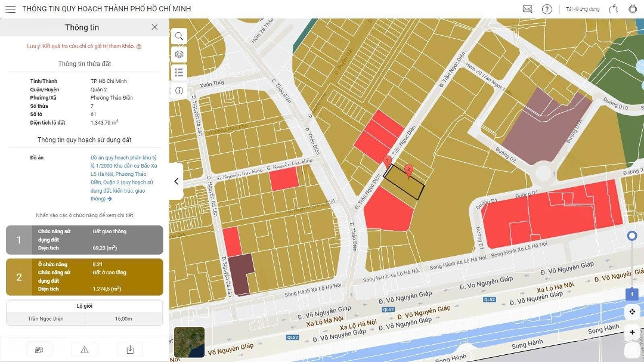Screen dimensions: 644x362
Task: Select land function row 2 Đất ở cao tầng
Action: tap(84, 277)
